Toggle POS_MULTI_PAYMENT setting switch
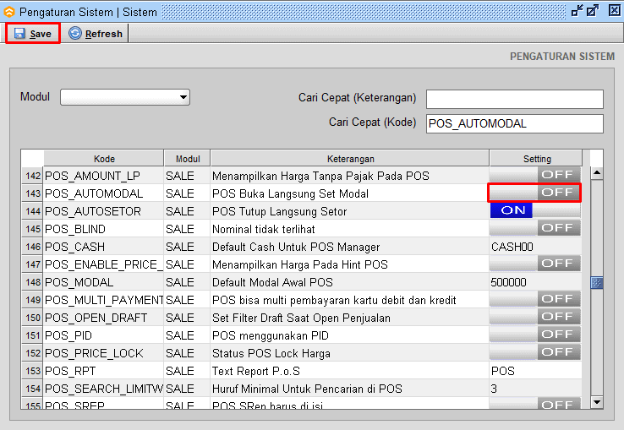624x430 pixels. point(535,299)
